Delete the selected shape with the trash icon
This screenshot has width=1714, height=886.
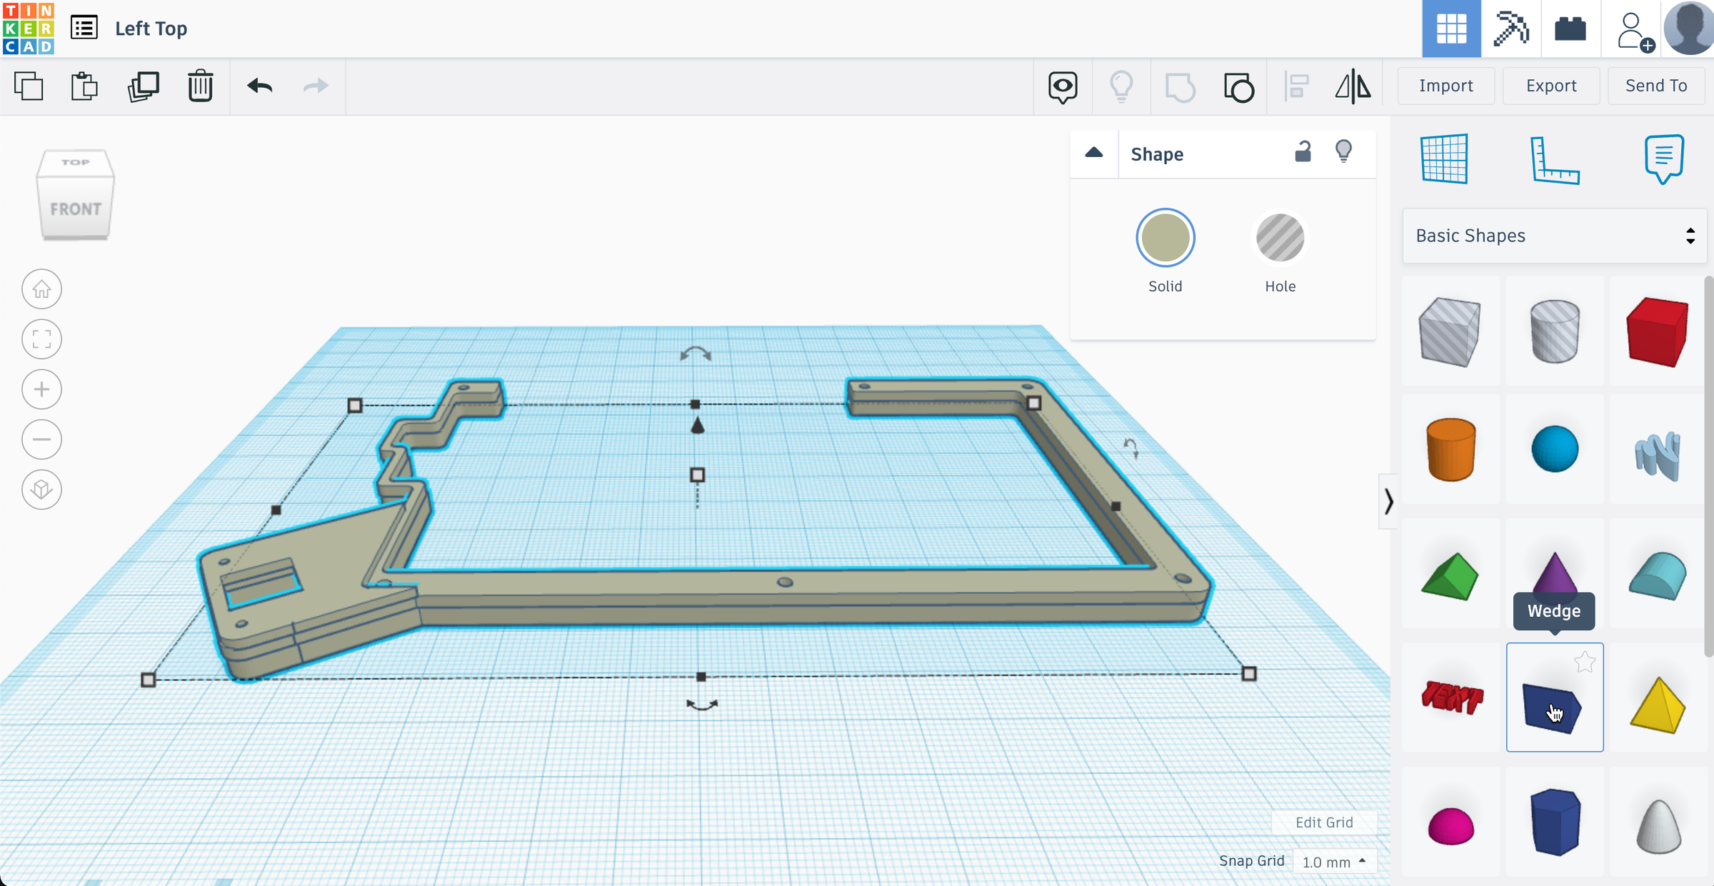click(201, 86)
